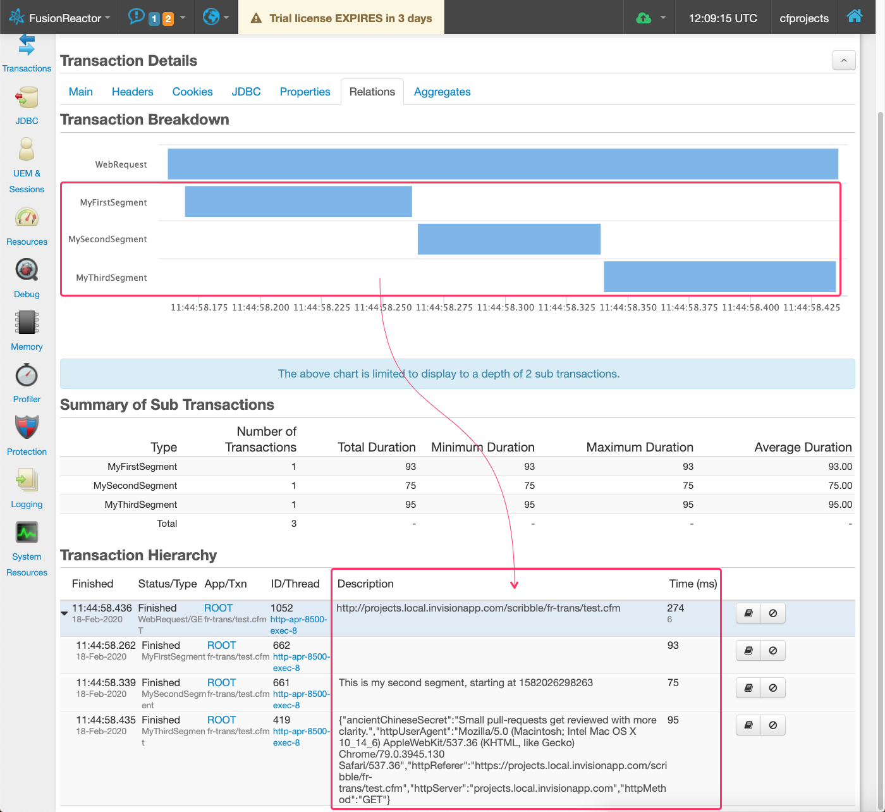Open the Debug sidebar icon

[x=27, y=271]
